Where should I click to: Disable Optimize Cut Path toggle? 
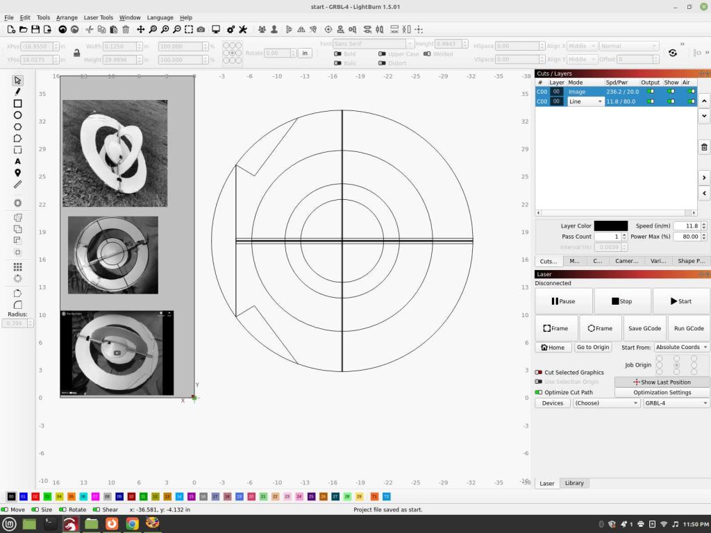pos(539,392)
